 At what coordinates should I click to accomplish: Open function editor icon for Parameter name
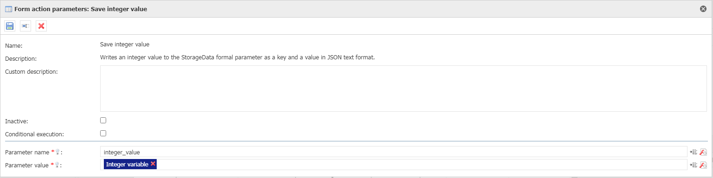tap(703, 152)
